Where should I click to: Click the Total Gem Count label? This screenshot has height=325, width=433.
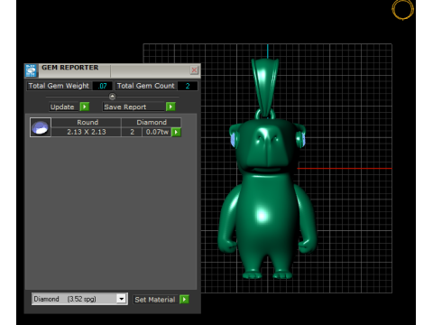tap(146, 86)
